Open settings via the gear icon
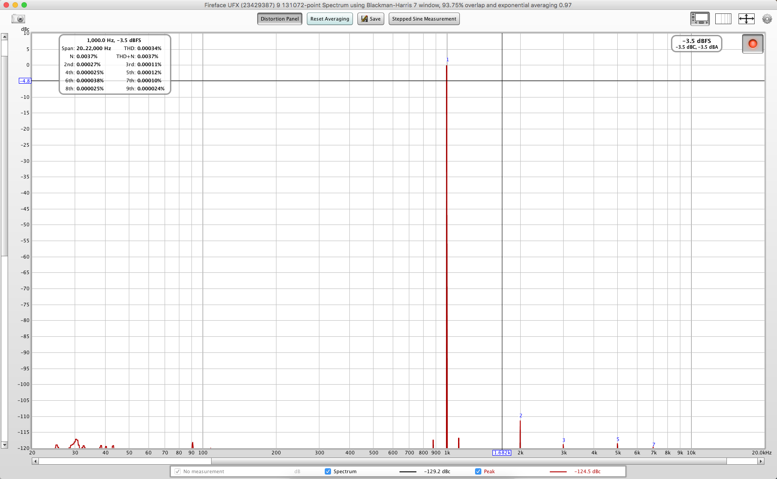777x479 pixels. [x=767, y=19]
